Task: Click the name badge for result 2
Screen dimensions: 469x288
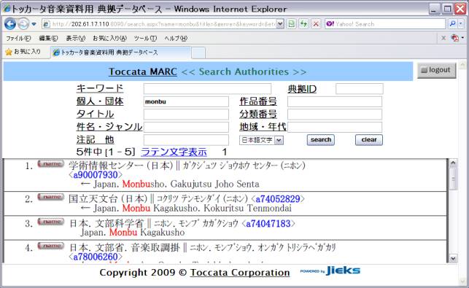Action: pyautogui.click(x=50, y=197)
